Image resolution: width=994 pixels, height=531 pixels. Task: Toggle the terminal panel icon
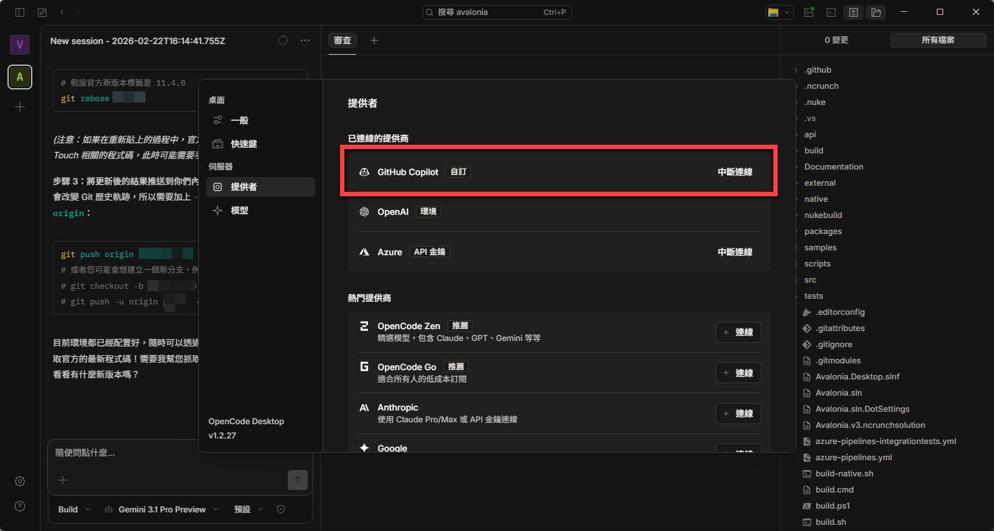[831, 12]
